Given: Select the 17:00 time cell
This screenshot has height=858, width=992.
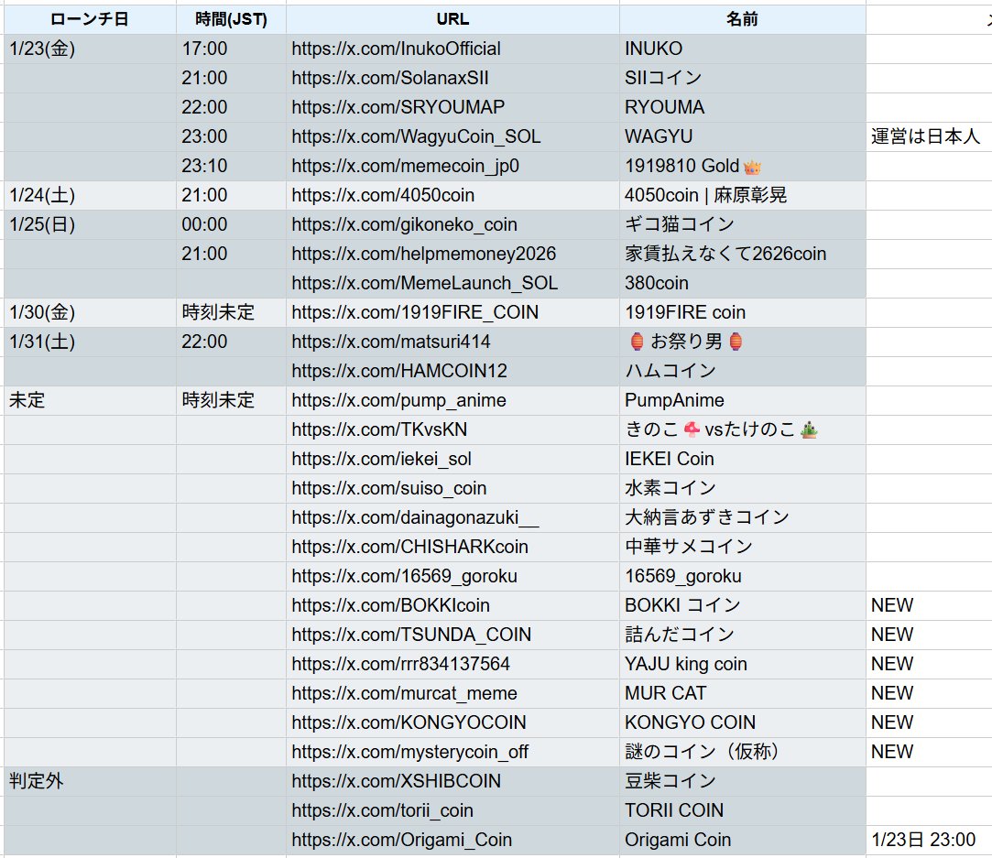Looking at the screenshot, I should [x=231, y=49].
